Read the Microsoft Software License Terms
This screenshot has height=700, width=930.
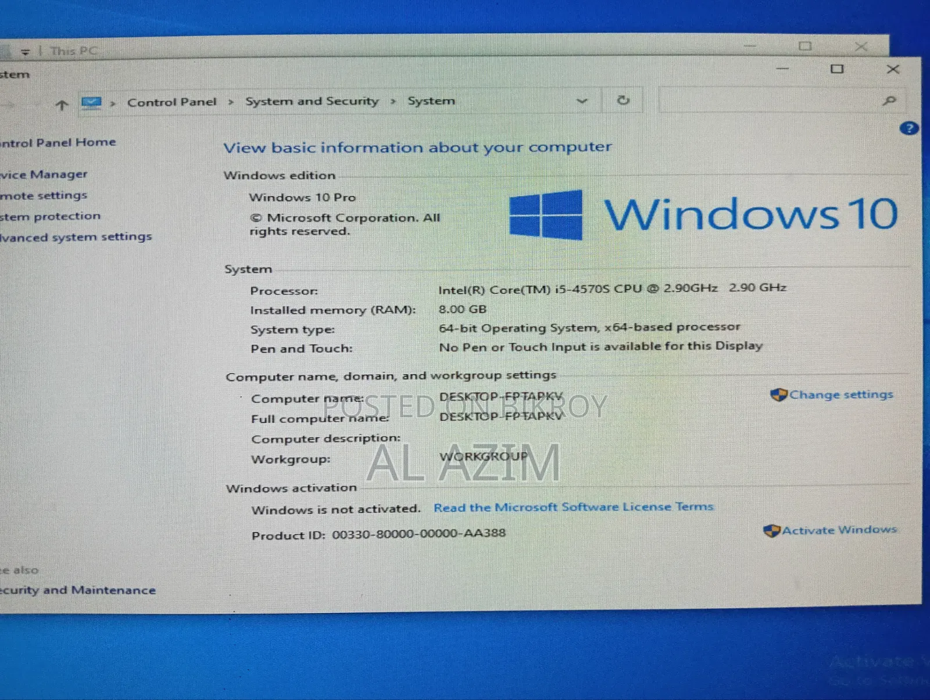coord(573,507)
